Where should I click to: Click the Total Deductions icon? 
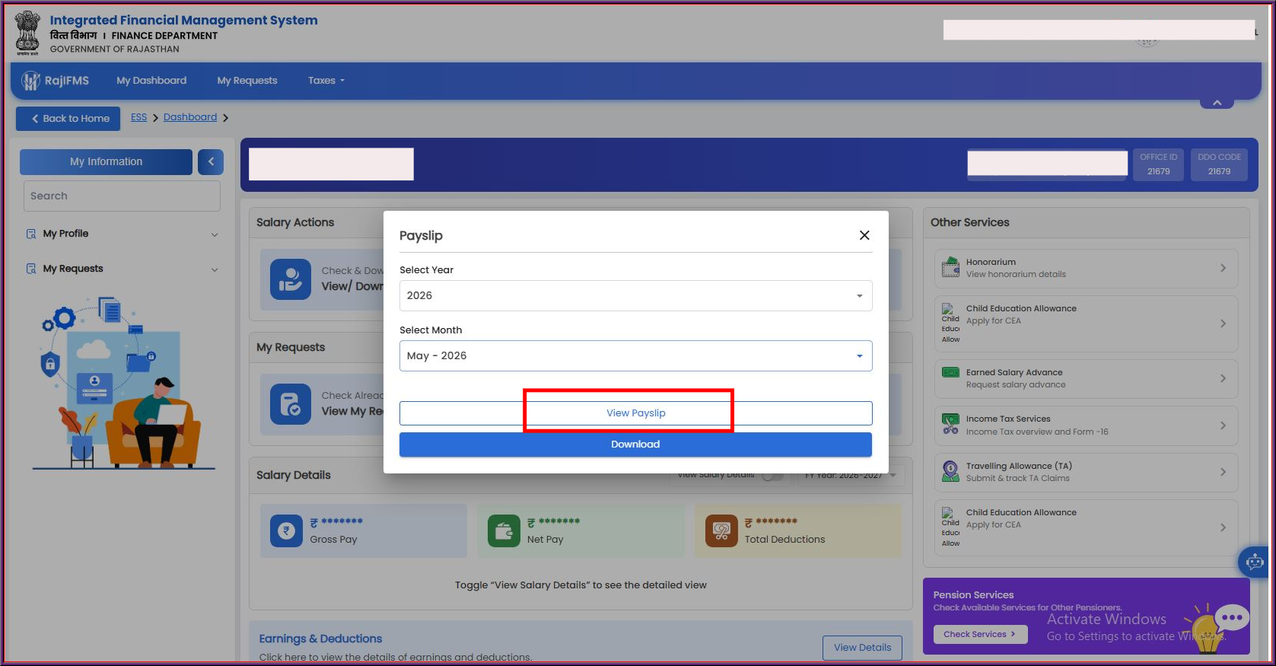coord(721,531)
